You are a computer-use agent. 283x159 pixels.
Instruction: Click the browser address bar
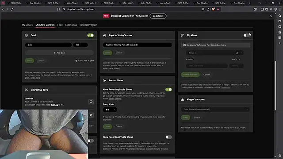click(132, 9)
